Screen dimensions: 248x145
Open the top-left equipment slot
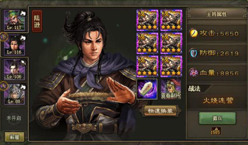pyautogui.click(x=147, y=20)
